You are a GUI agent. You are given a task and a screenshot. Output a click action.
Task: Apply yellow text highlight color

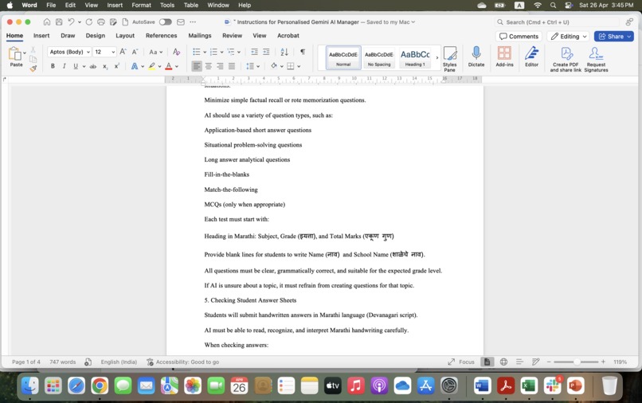pyautogui.click(x=152, y=66)
